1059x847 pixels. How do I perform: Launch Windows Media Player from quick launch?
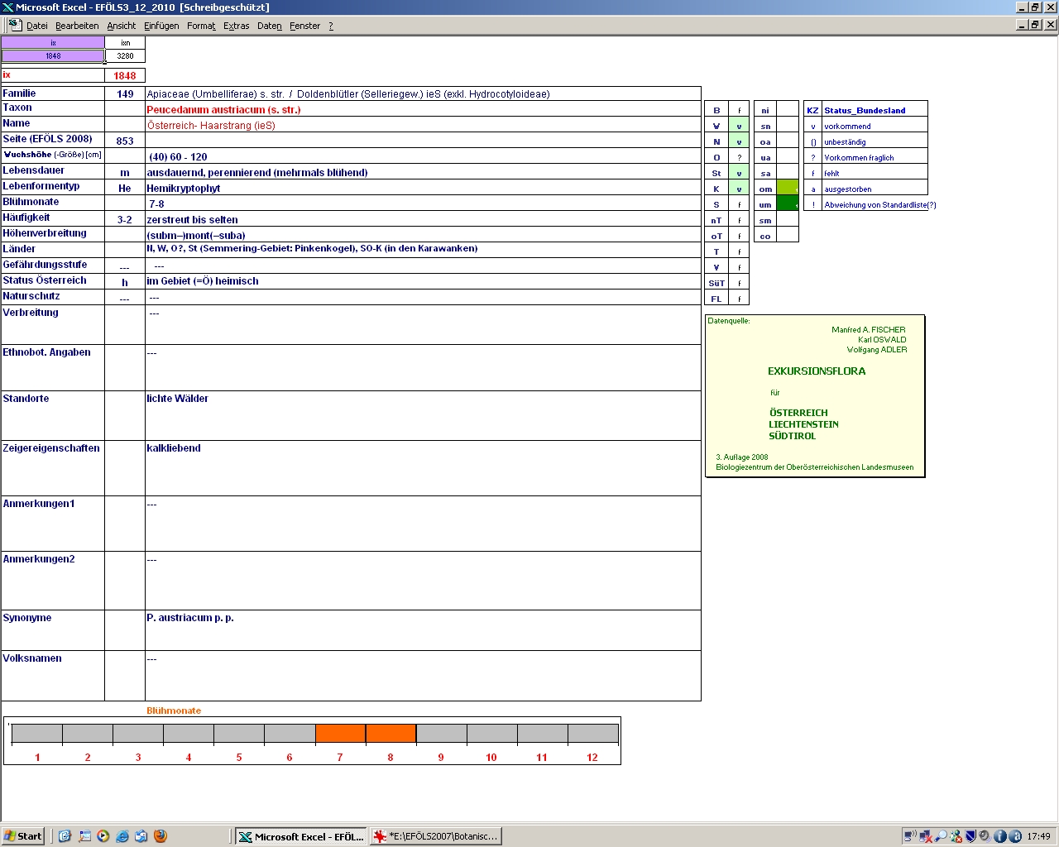103,836
